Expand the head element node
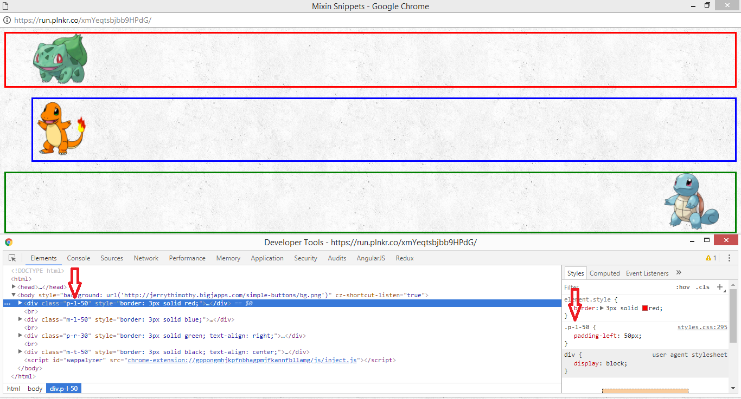 point(14,286)
